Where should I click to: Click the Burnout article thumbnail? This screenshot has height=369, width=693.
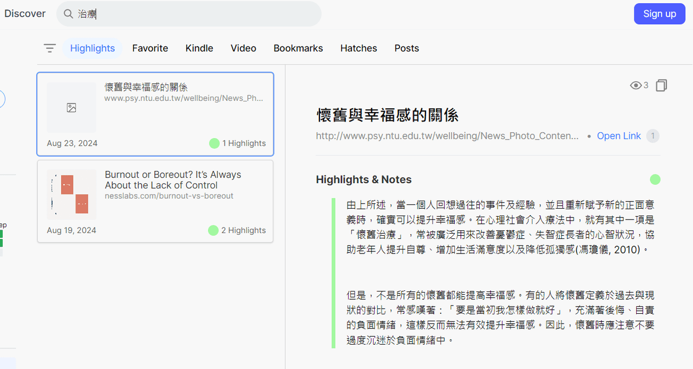(x=71, y=195)
